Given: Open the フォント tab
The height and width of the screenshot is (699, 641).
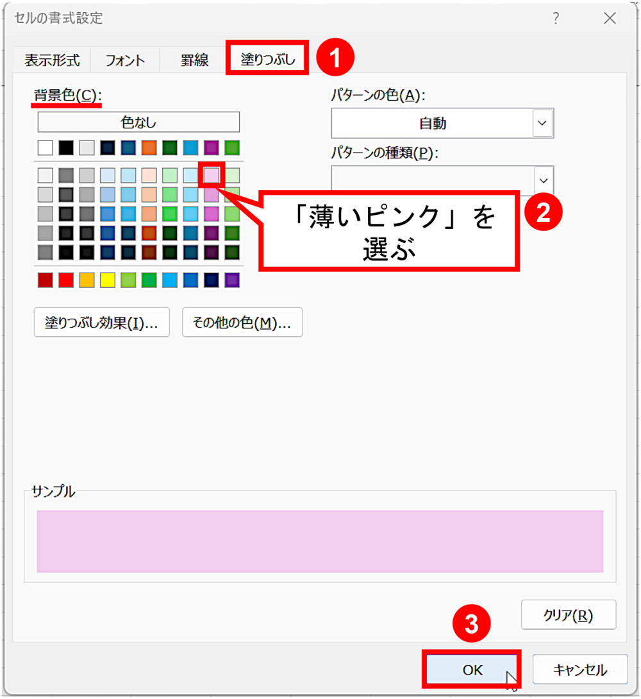Looking at the screenshot, I should [x=126, y=59].
